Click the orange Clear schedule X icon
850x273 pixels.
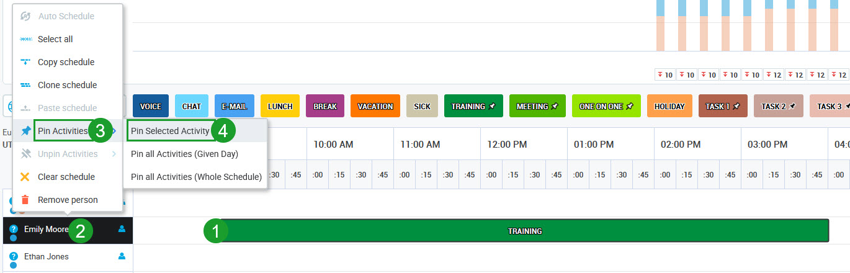[25, 177]
